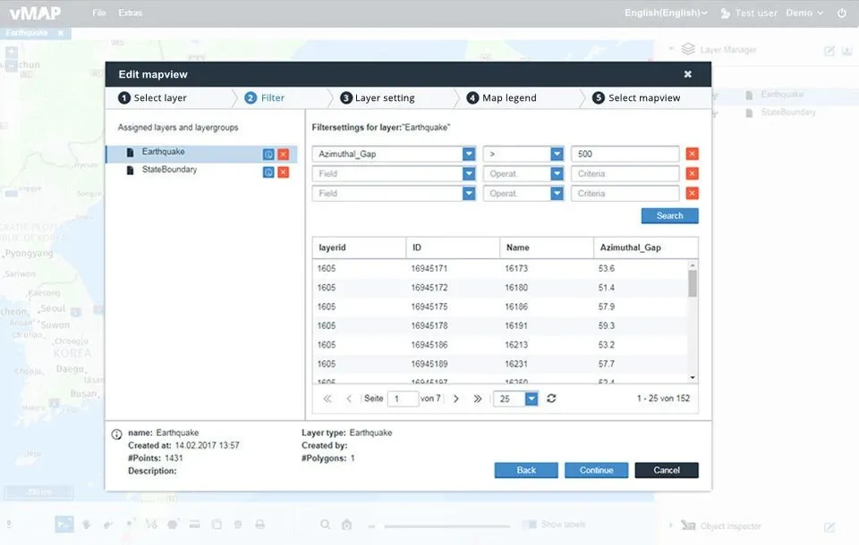Open the third row Operat. dropdown
Screen dimensions: 859x545
557,193
